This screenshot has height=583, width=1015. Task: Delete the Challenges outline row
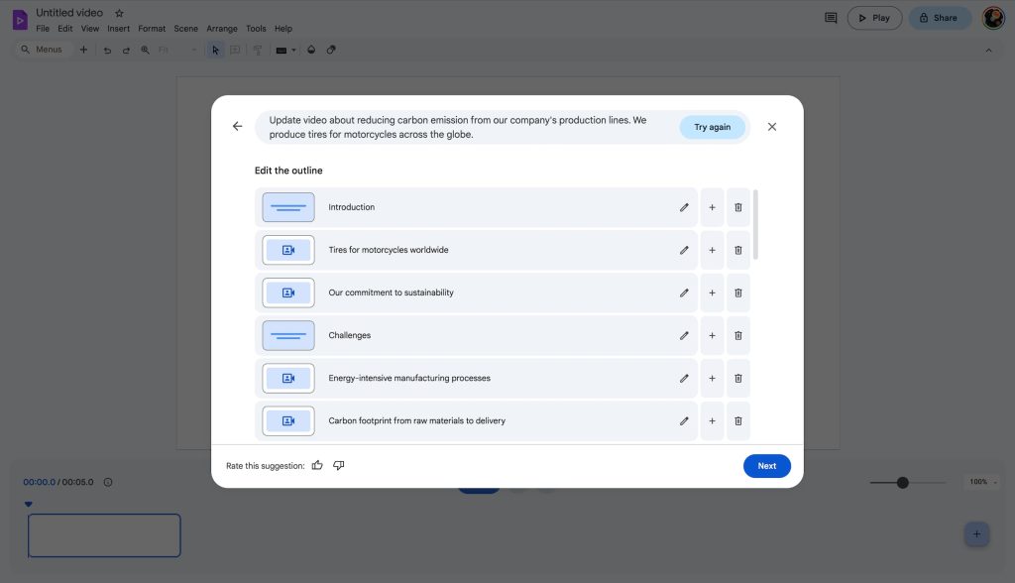point(737,335)
